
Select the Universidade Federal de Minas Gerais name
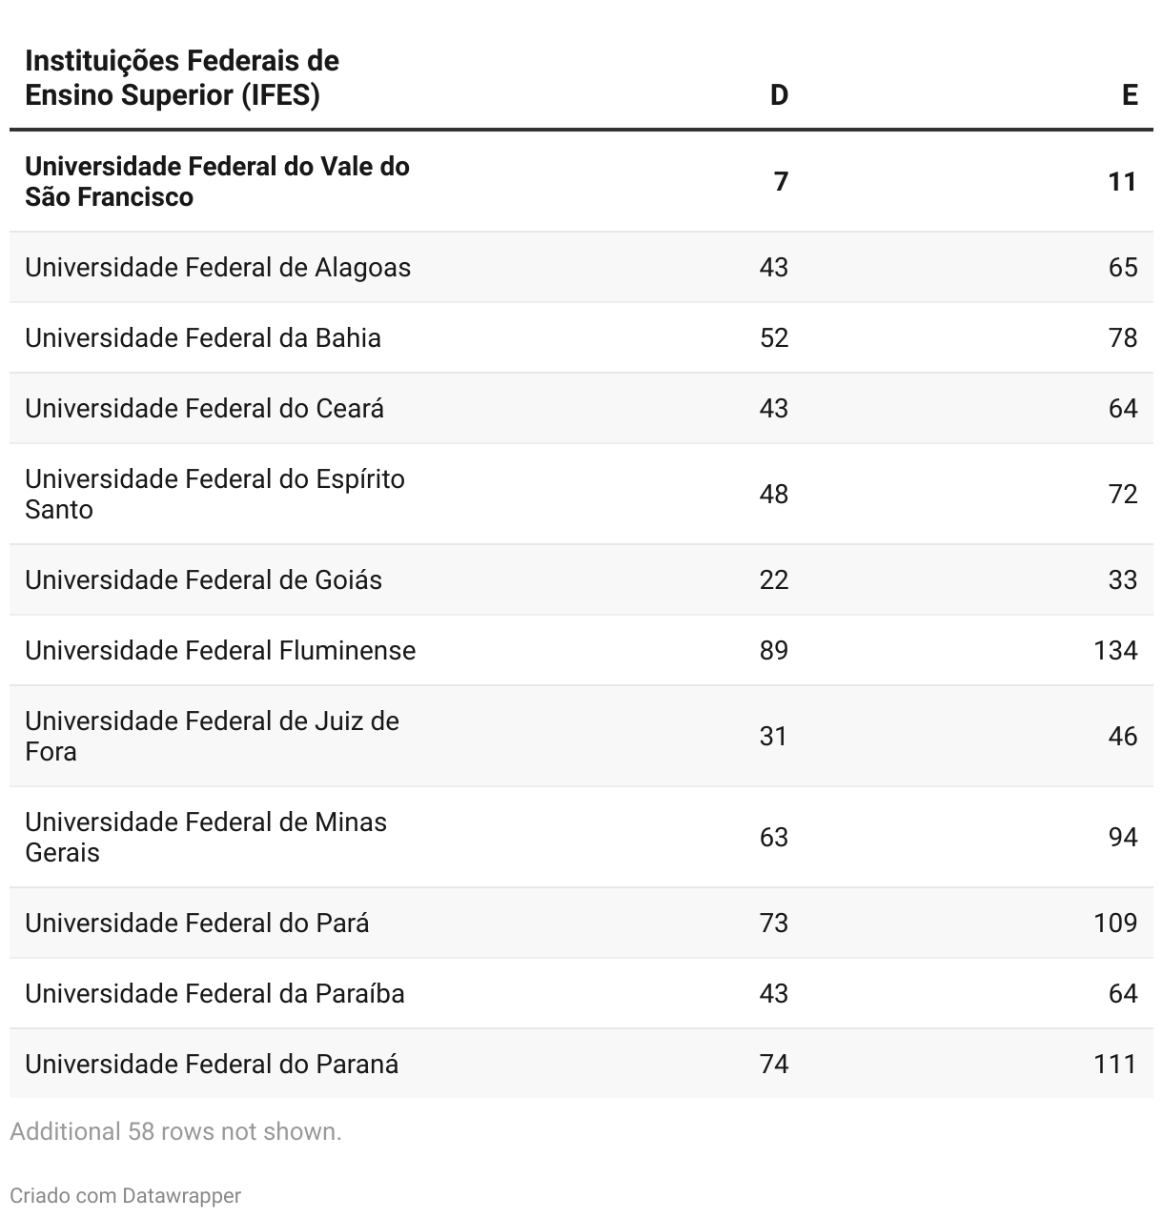[x=206, y=837]
